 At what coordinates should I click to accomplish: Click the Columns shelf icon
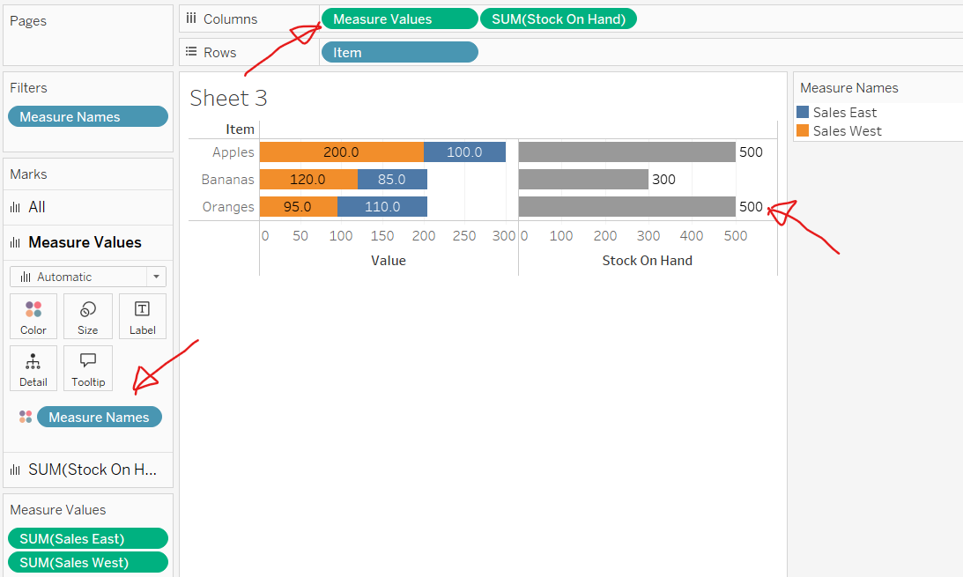click(191, 18)
